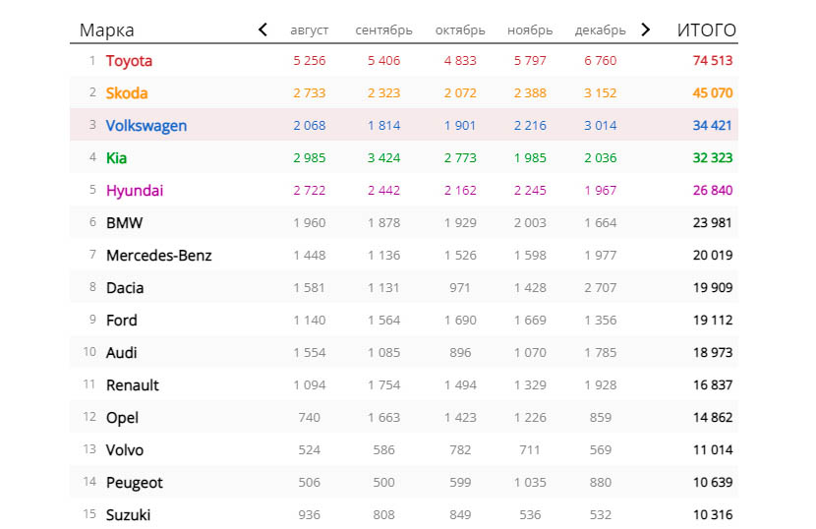
Task: Click the Dacia brand name
Action: coord(125,288)
